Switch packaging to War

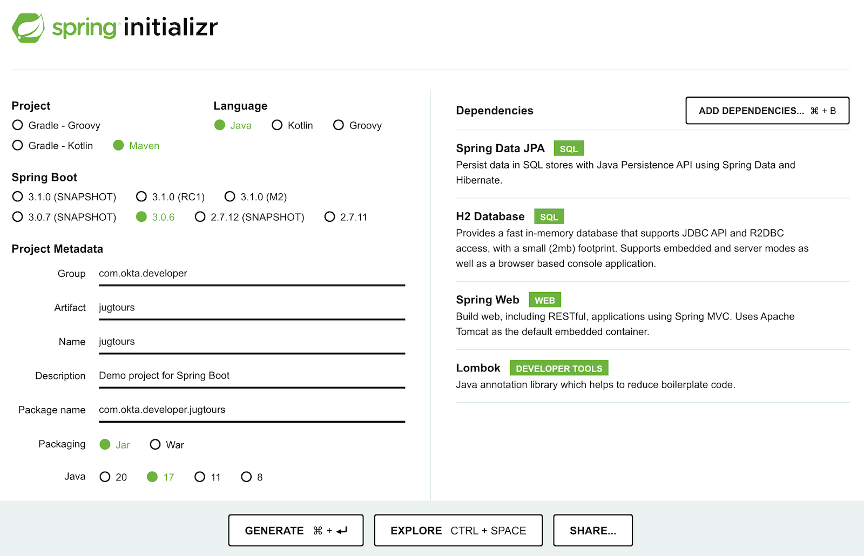click(156, 444)
